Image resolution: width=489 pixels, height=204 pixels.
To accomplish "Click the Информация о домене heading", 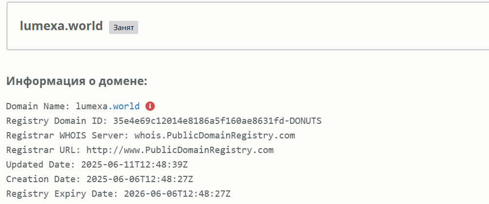I will [77, 81].
